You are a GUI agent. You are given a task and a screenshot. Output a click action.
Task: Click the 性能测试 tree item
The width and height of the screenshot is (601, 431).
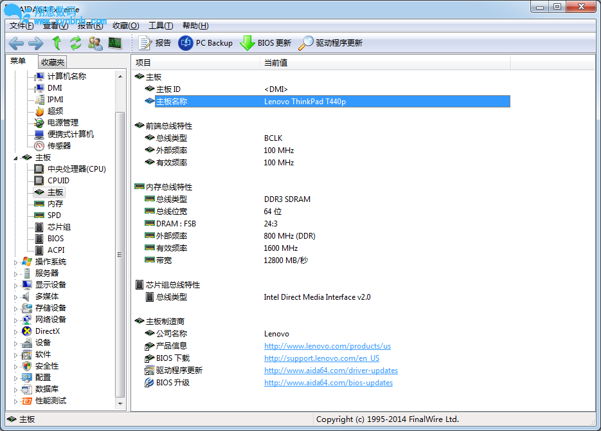[x=51, y=401]
